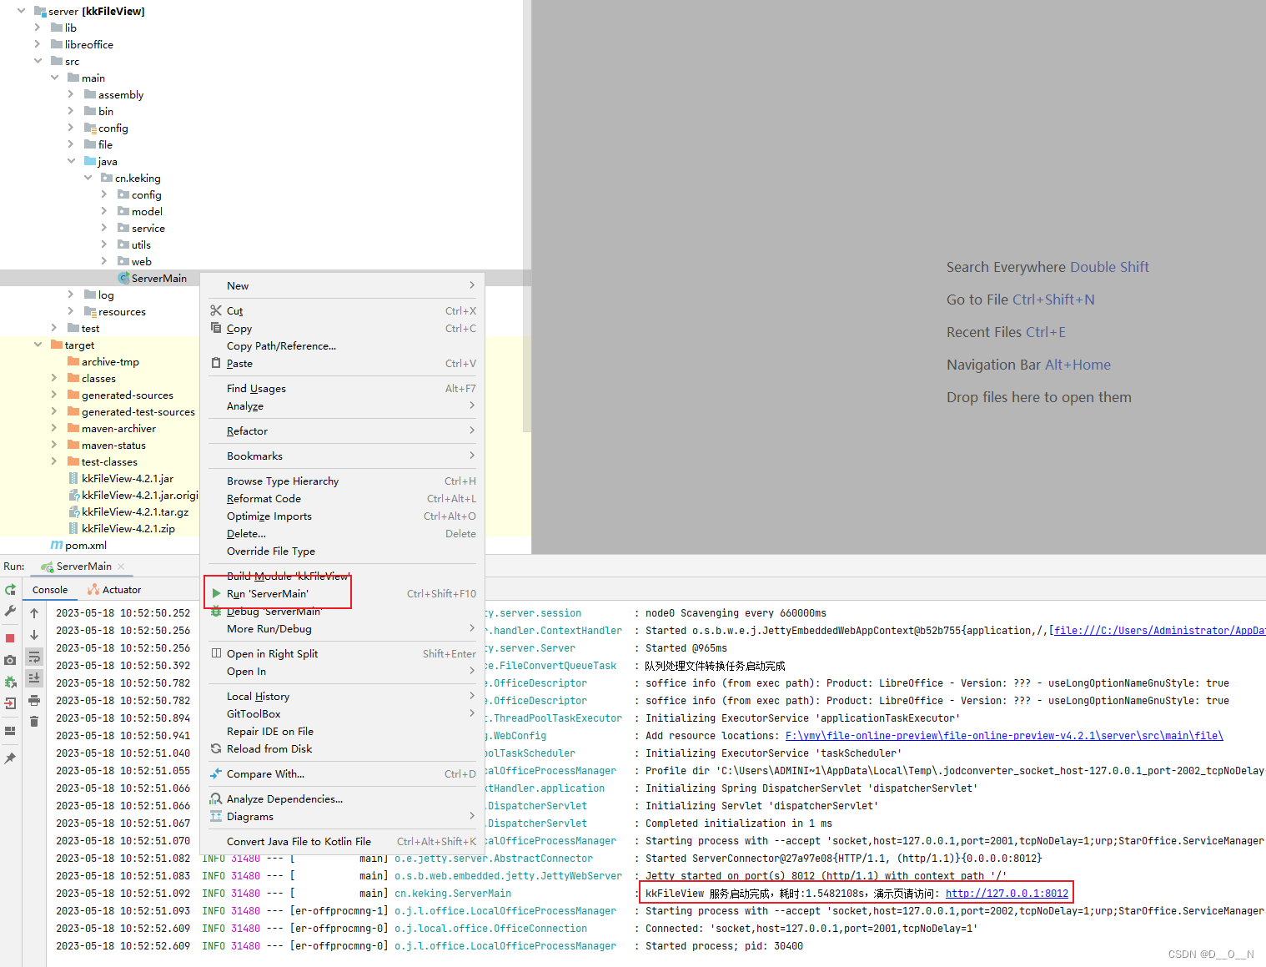Choose Analyze Dependencies...
Screen dimensions: 1266x967
click(343, 799)
